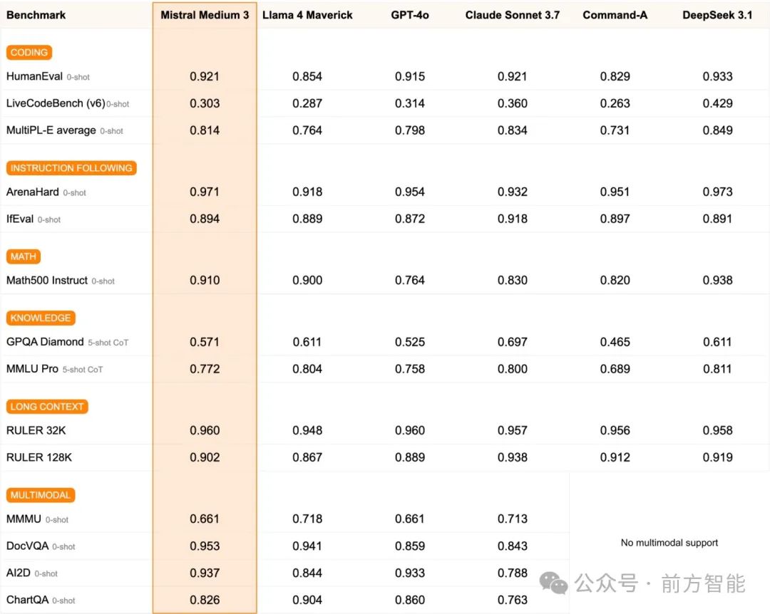
Task: Click DeepSeek Math500 score 0.938
Action: (717, 280)
